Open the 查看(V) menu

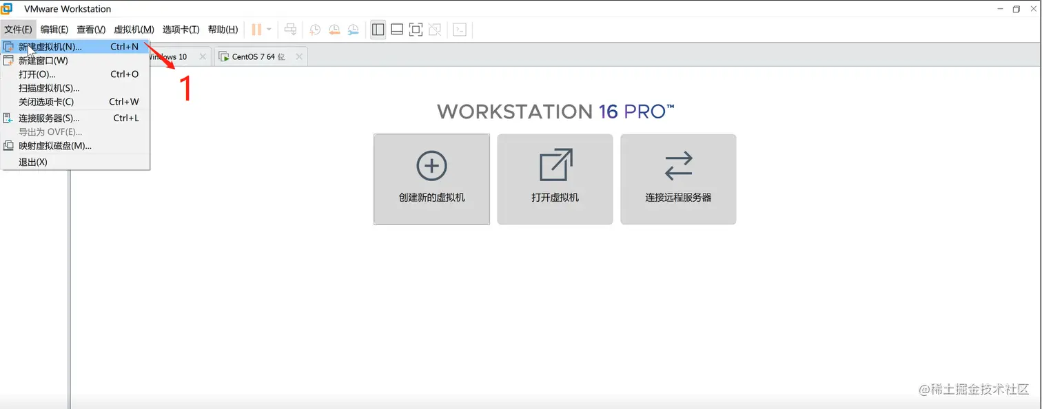(91, 30)
